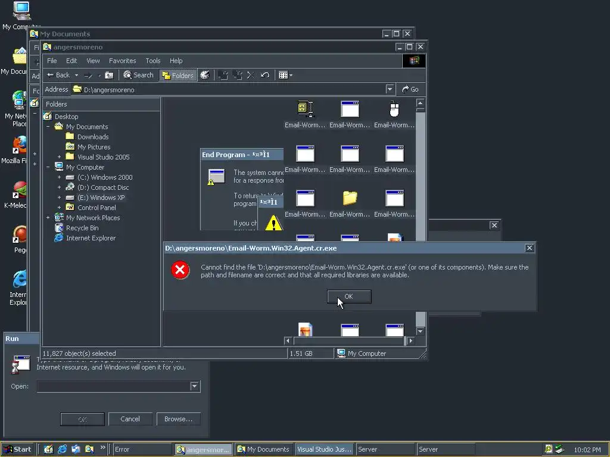Collapse the My Documents tree node
This screenshot has height=457, width=610.
click(48, 127)
